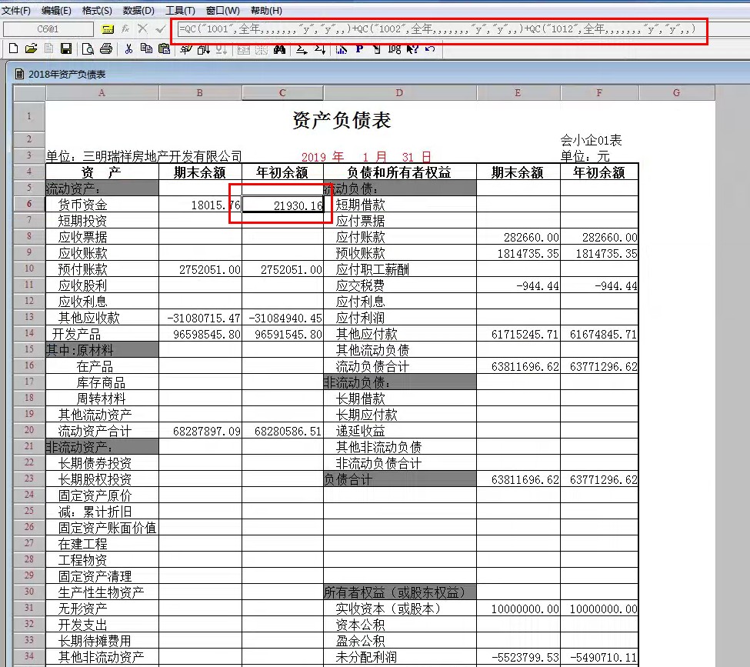Image resolution: width=750 pixels, height=667 pixels.
Task: Open the 数据(D) menu
Action: pos(138,11)
